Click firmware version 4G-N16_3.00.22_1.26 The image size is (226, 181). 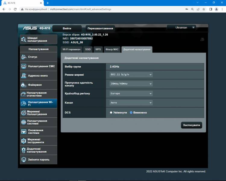[94, 35]
